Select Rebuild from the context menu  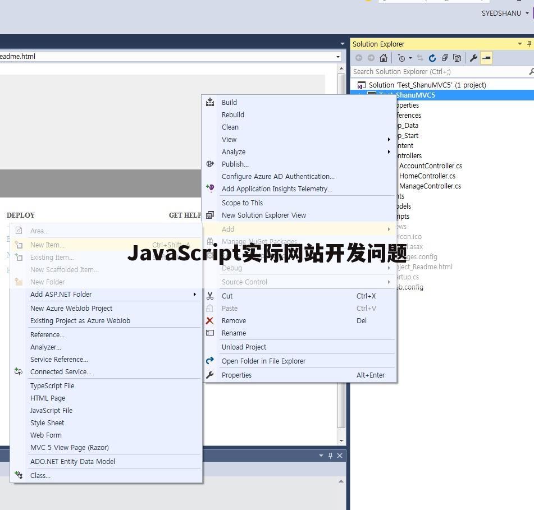point(232,114)
